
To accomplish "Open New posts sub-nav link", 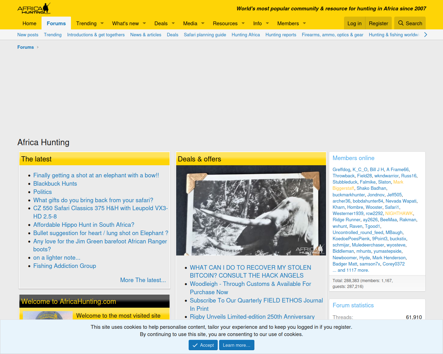I will click(28, 35).
